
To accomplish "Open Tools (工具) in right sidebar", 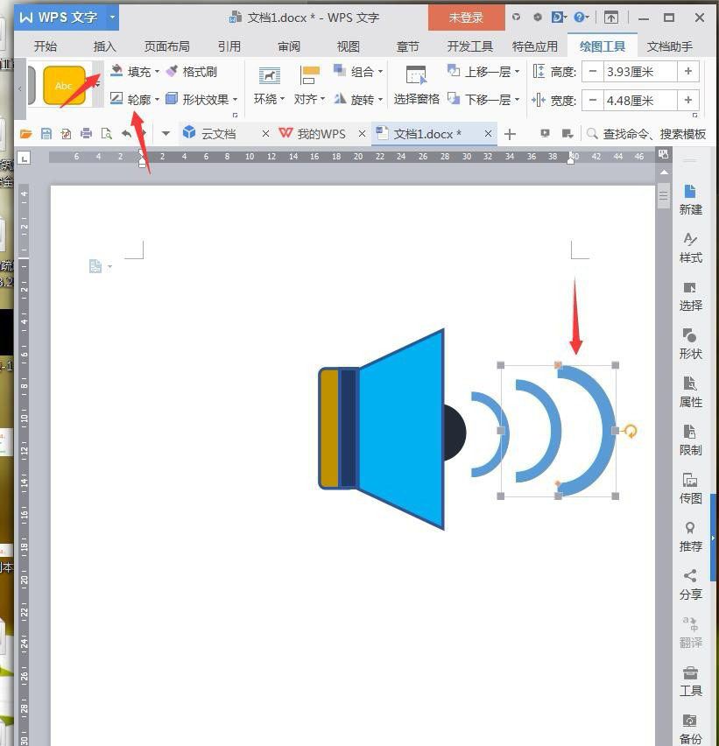I will pyautogui.click(x=690, y=681).
